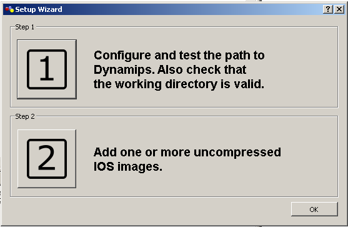Click the 'IOS images.' text in Step 2
348x227 pixels.
pos(128,166)
